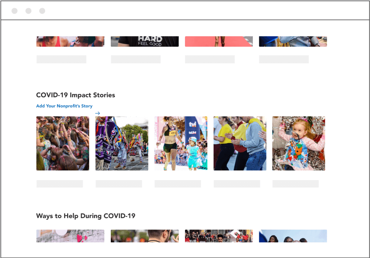Open the marathon crowd help card
The height and width of the screenshot is (258, 370).
[x=219, y=236]
